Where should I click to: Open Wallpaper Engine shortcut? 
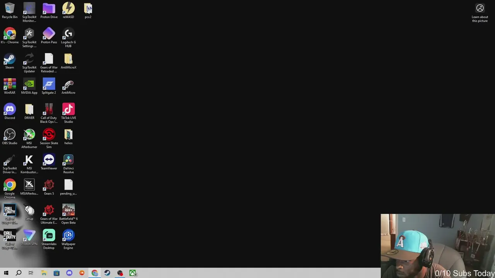point(68,239)
